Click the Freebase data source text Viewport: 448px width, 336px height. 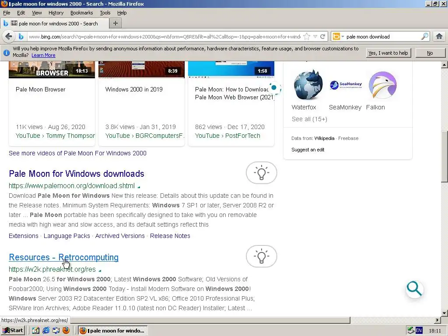pos(348,138)
